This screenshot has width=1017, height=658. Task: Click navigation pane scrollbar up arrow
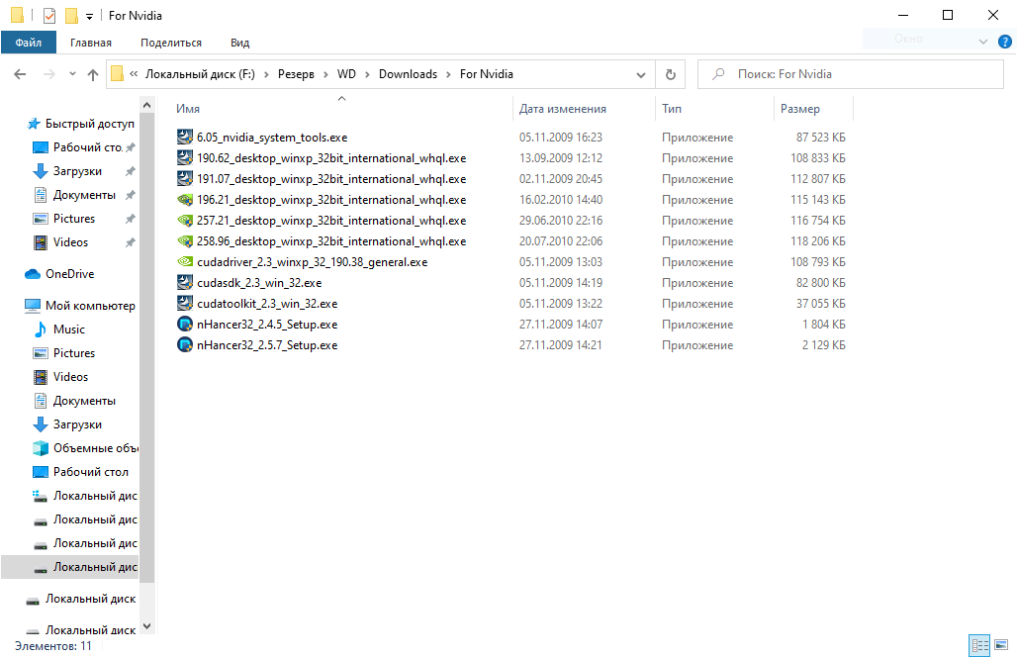tap(147, 105)
